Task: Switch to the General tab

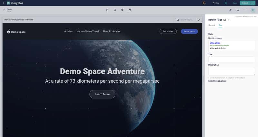Action: click(212, 25)
